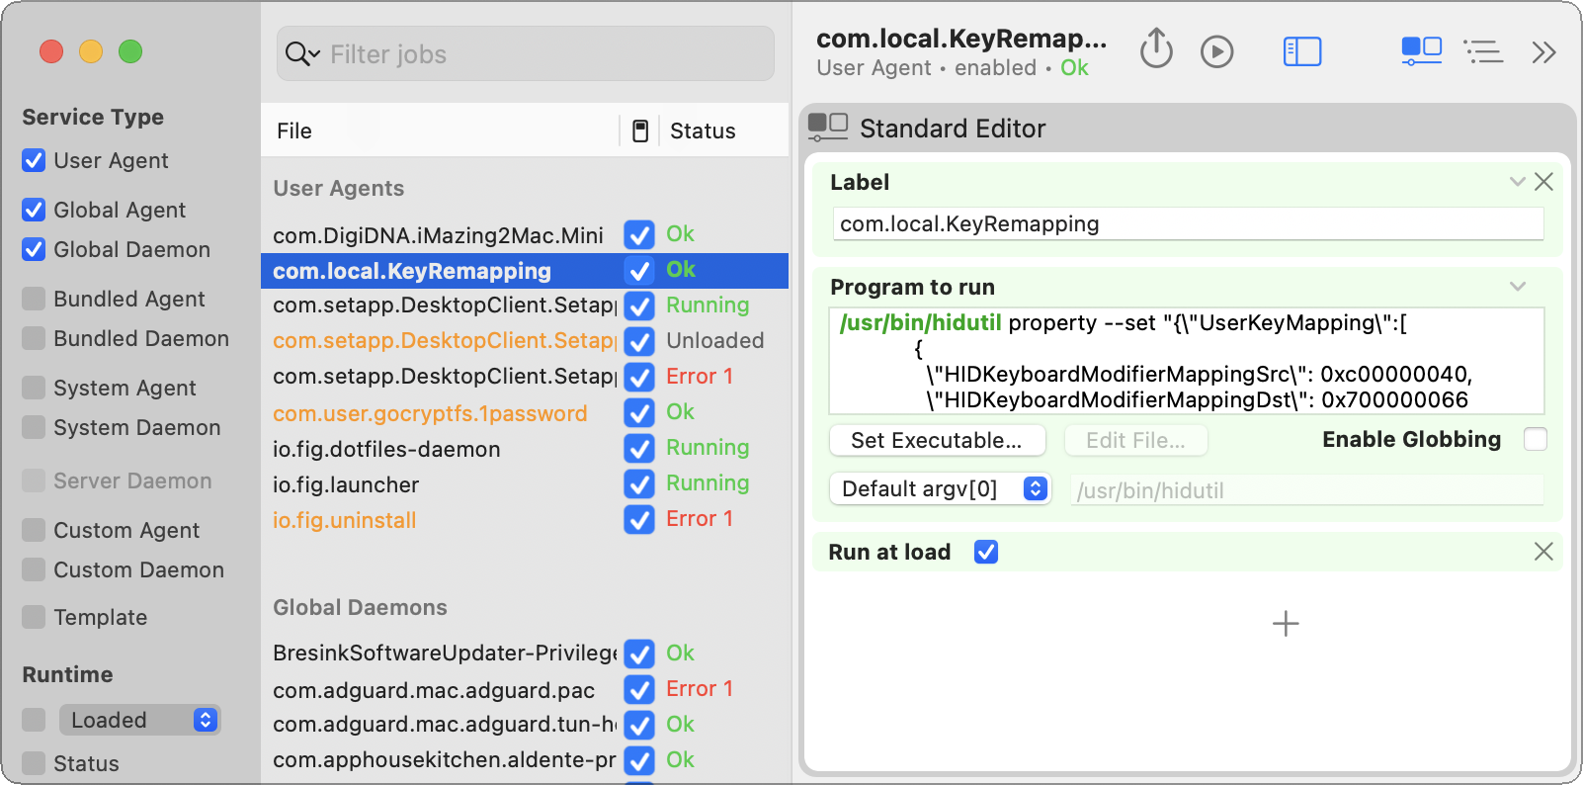1583x785 pixels.
Task: Toggle the Run at load checkbox
Action: 985,552
